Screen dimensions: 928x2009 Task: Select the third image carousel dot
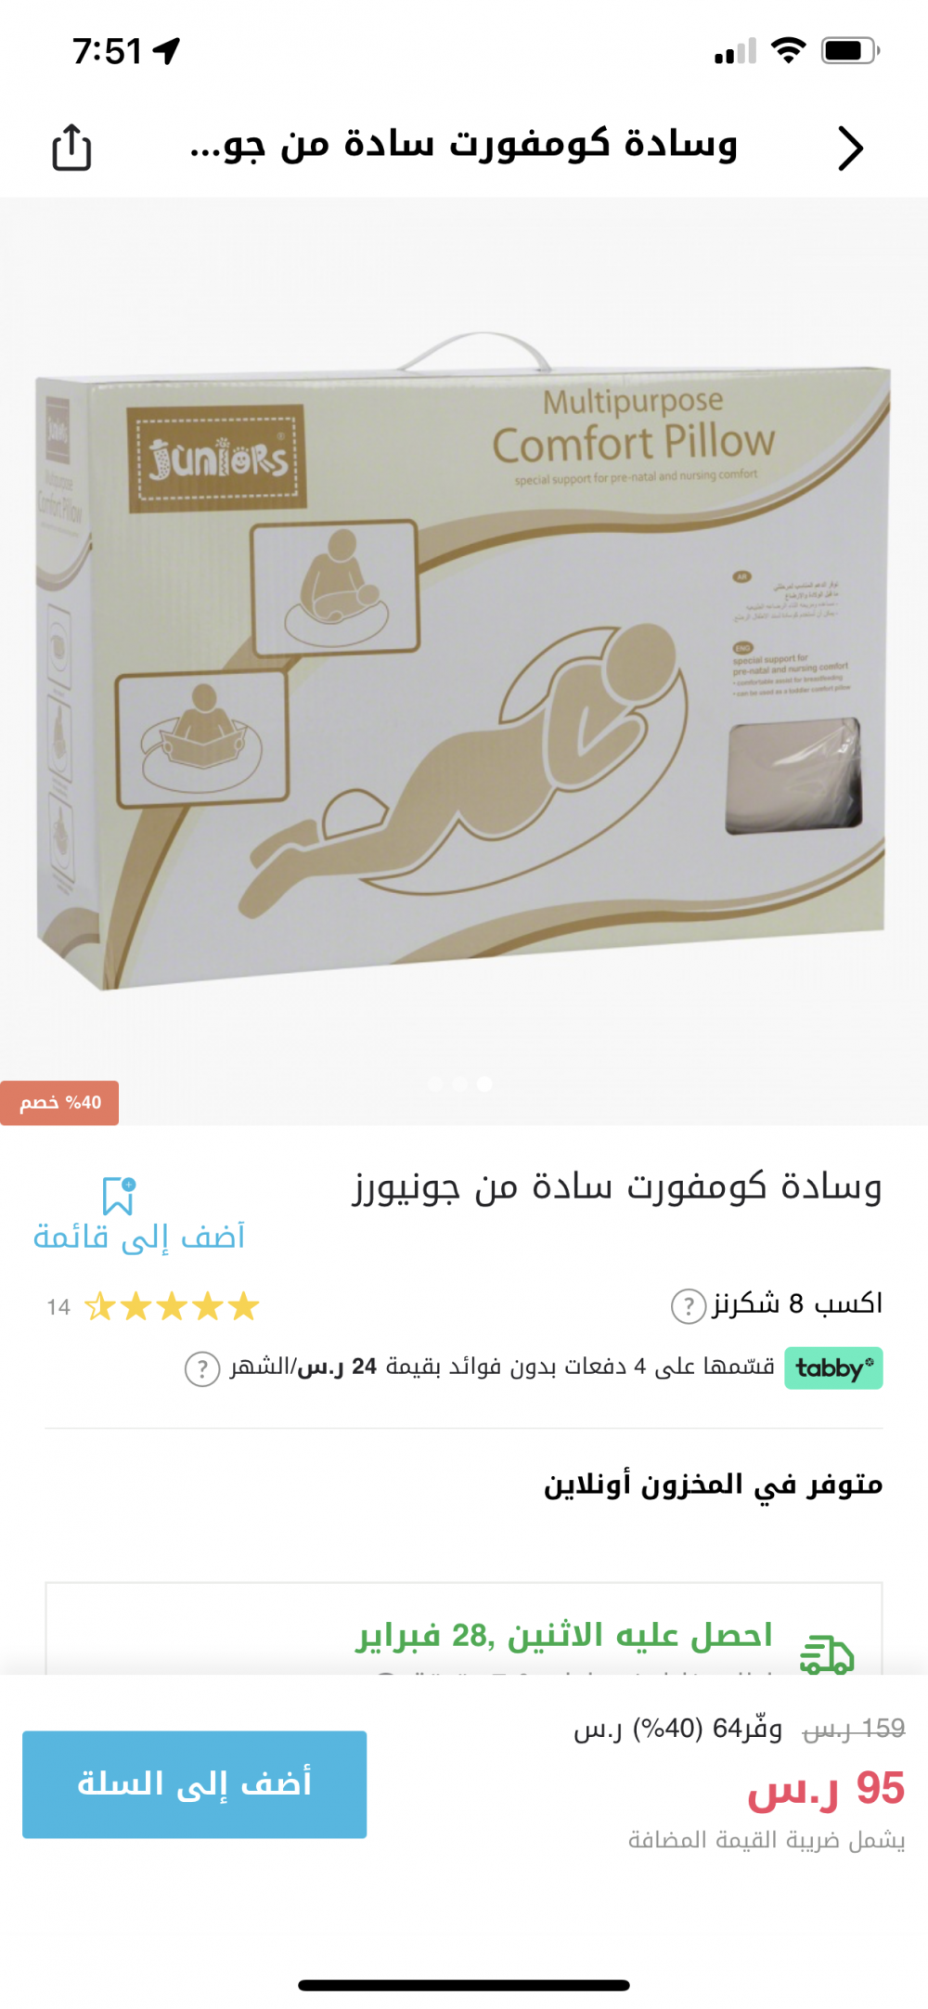(484, 1083)
